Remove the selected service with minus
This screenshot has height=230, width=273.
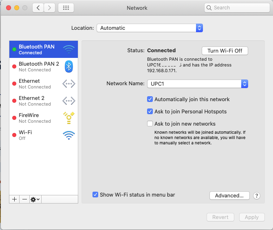[24, 199]
